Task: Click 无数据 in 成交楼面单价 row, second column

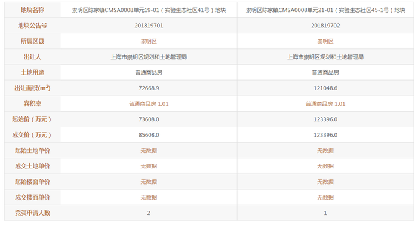Action: [x=325, y=197]
